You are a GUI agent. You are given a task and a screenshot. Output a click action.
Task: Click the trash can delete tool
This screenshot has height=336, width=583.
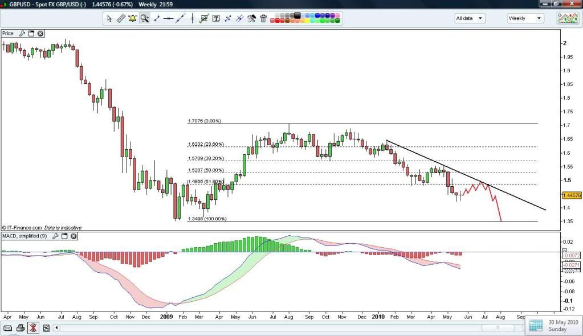coord(263,18)
